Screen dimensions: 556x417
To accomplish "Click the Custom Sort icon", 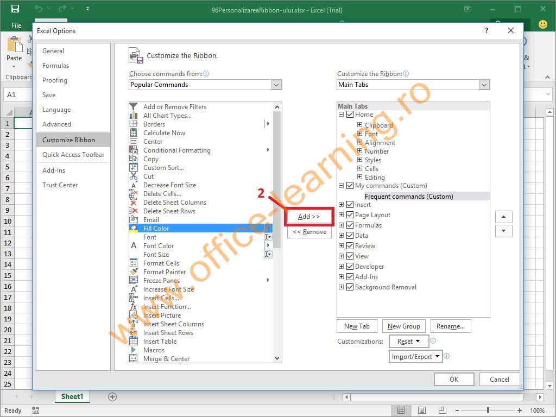I will click(x=134, y=168).
